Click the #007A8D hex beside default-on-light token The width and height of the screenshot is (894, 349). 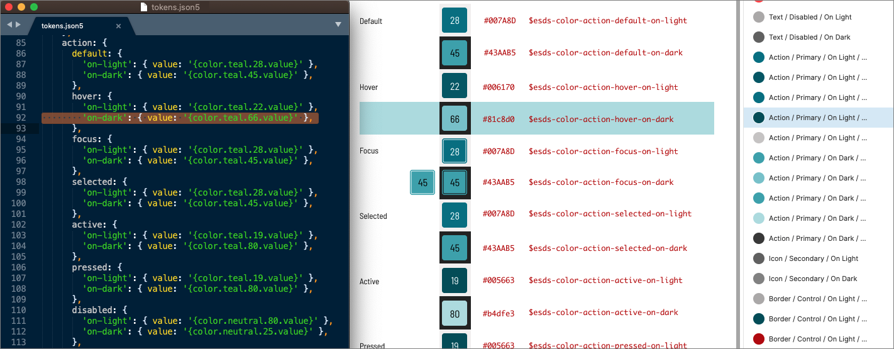499,21
